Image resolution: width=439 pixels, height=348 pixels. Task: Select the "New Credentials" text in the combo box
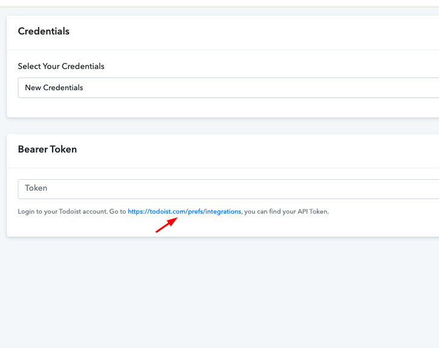(54, 88)
